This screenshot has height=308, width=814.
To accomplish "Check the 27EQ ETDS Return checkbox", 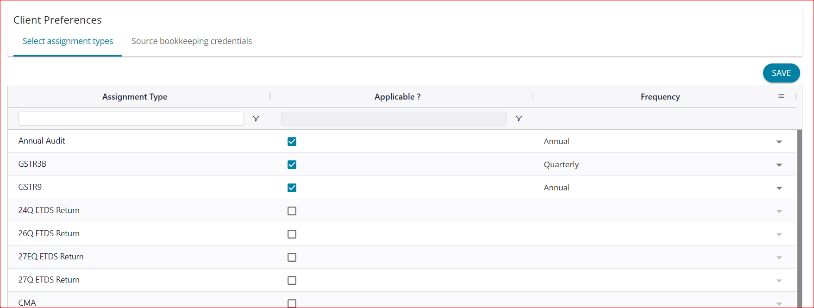I will pyautogui.click(x=292, y=257).
